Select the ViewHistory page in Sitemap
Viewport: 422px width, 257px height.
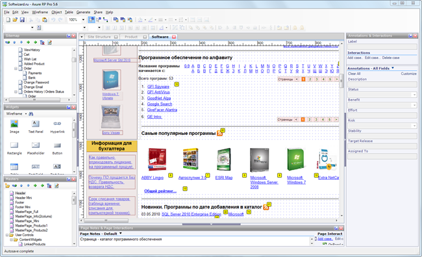click(x=32, y=50)
